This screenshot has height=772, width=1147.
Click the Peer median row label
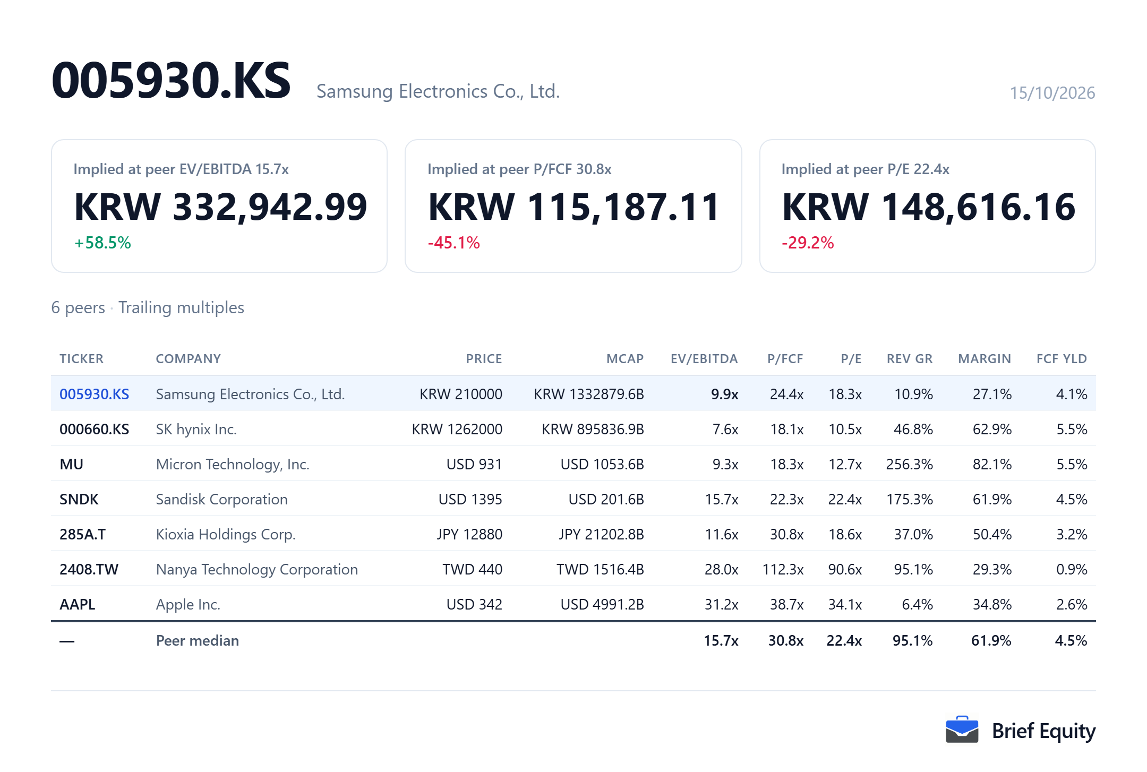coord(198,640)
